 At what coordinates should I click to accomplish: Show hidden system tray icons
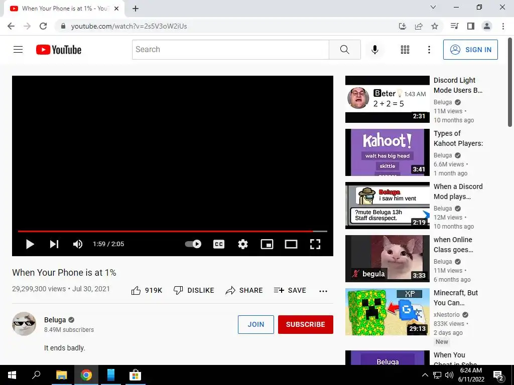[x=425, y=375]
